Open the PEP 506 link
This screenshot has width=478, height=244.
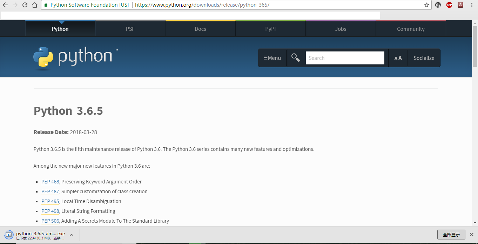pyautogui.click(x=50, y=221)
